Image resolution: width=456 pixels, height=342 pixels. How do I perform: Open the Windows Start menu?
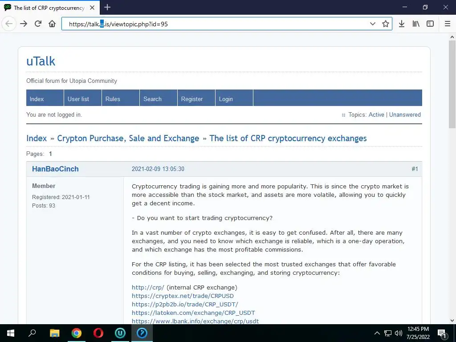11,333
